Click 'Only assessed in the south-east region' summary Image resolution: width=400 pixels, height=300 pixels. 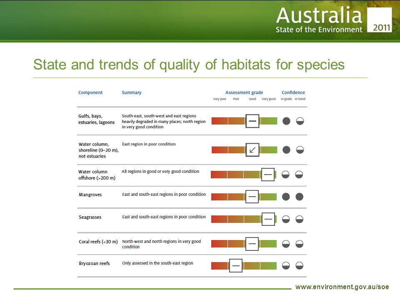[157, 263]
